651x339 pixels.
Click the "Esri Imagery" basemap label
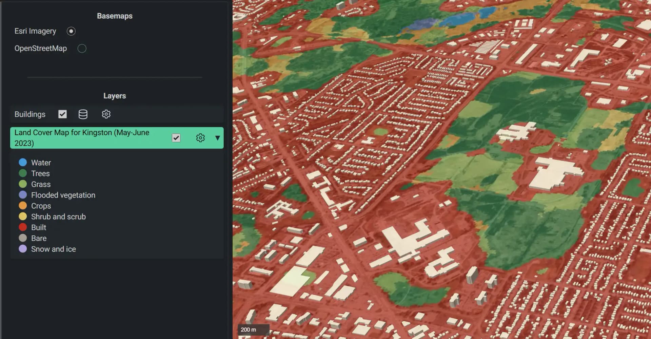[35, 31]
